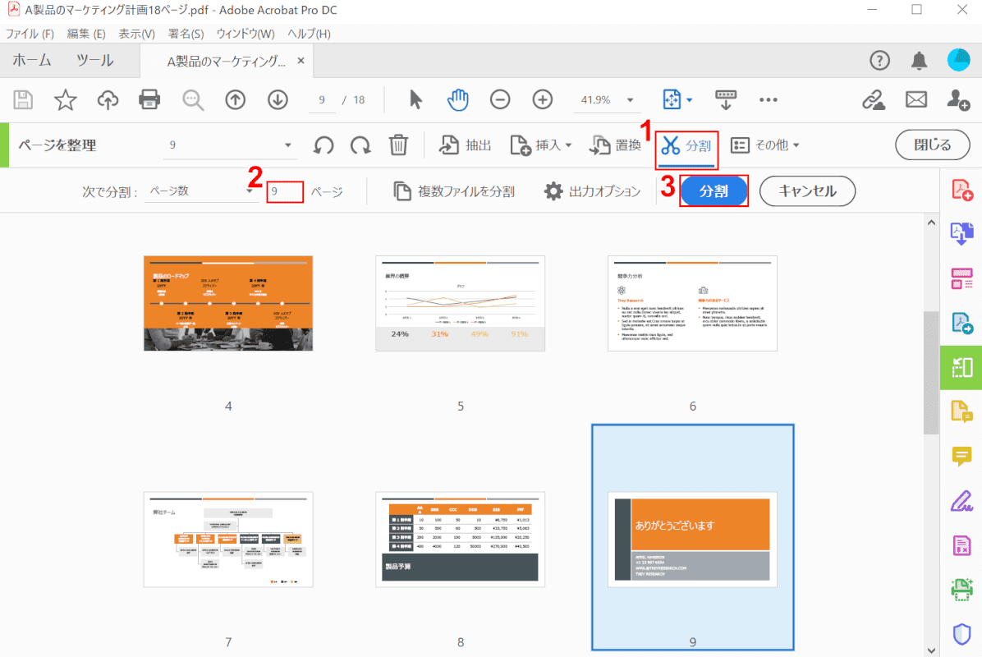Screen dimensions: 982x657
Task: Open the ページ数 split-by dropdown
Action: [x=200, y=191]
